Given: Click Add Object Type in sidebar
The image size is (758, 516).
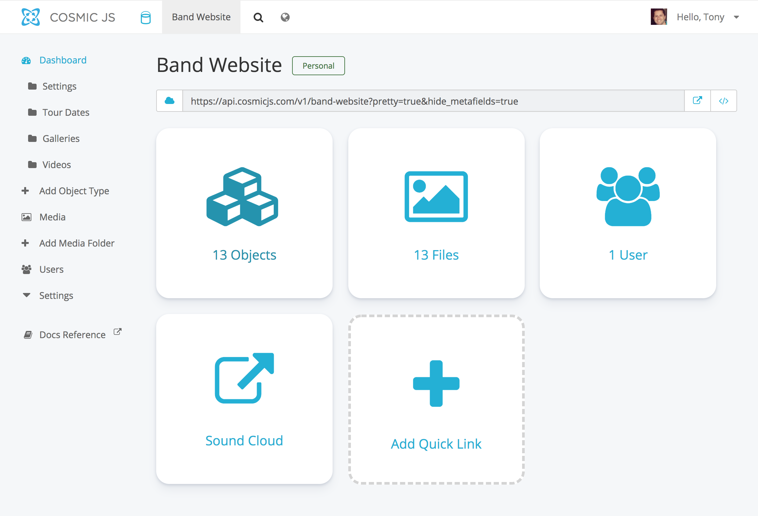Looking at the screenshot, I should 74,191.
